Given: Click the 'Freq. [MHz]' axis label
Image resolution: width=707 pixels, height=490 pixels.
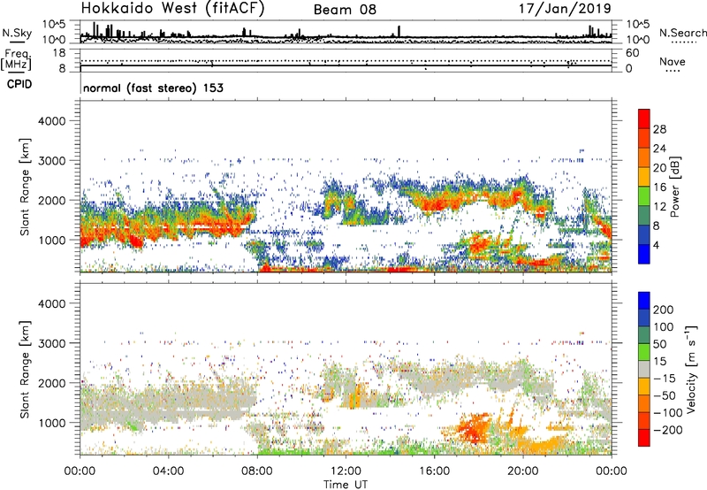Looking at the screenshot, I should click(16, 59).
